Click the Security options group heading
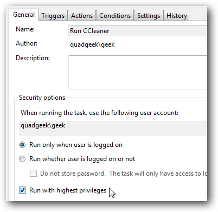Viewport: 218px width, 212px height. 42,98
